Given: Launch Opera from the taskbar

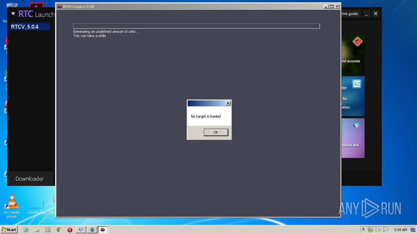Looking at the screenshot, I should click(70, 230).
